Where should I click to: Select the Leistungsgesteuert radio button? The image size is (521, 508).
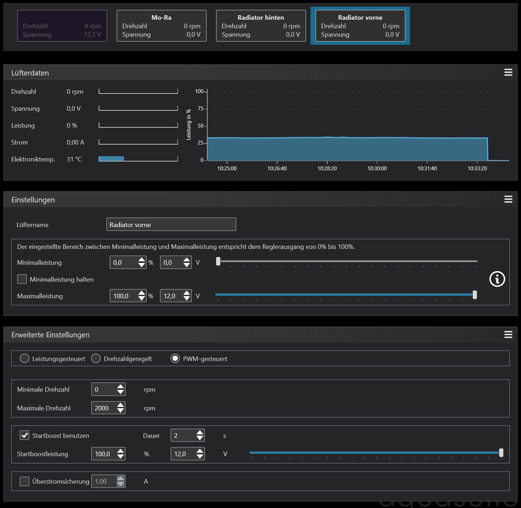(24, 359)
